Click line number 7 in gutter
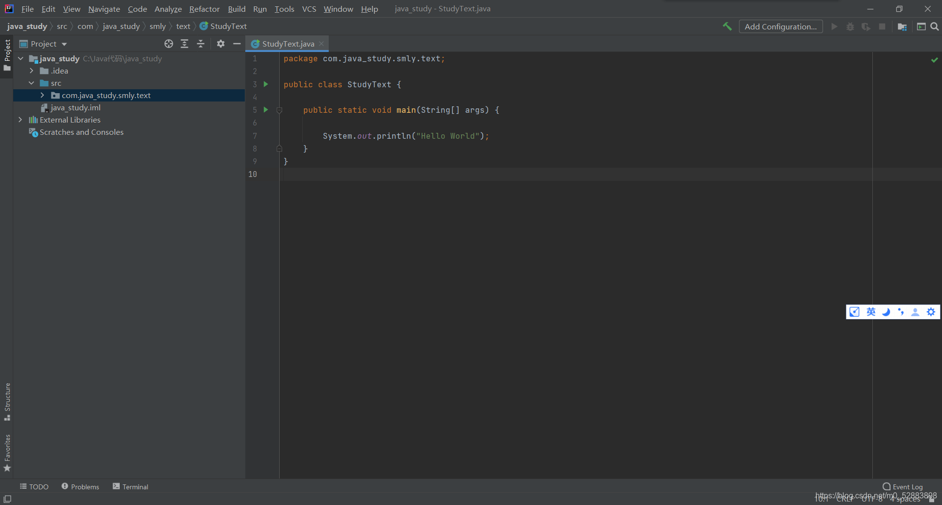Screen dimensions: 942x505 (x=255, y=136)
